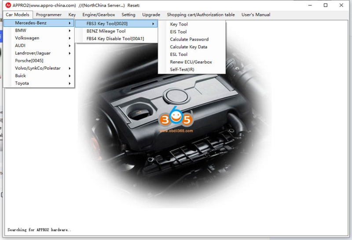Screen dimensions: 352x240
Task: Open the Engine/Gearbox menu
Action: click(x=99, y=15)
